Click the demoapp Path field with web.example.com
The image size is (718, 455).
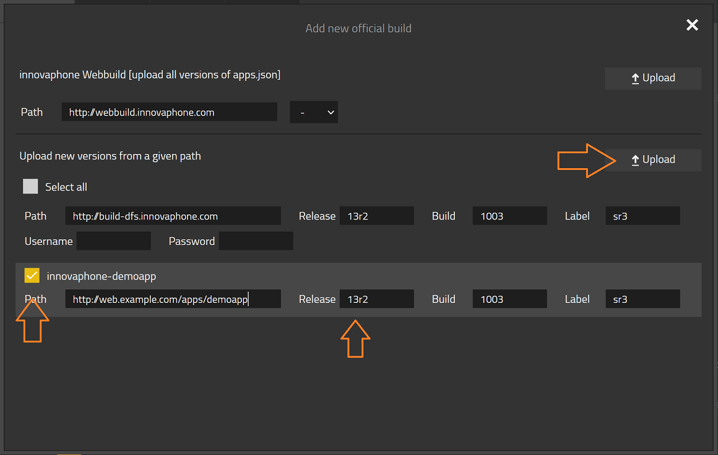click(x=173, y=299)
